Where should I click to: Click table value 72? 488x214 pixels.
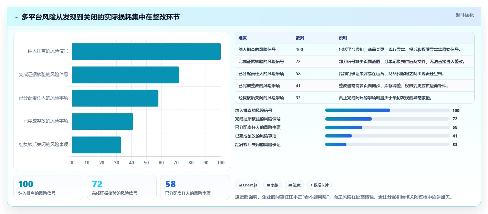point(298,62)
